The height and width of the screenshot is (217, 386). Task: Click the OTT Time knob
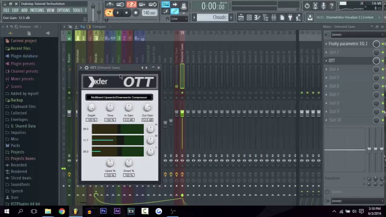[x=110, y=108]
